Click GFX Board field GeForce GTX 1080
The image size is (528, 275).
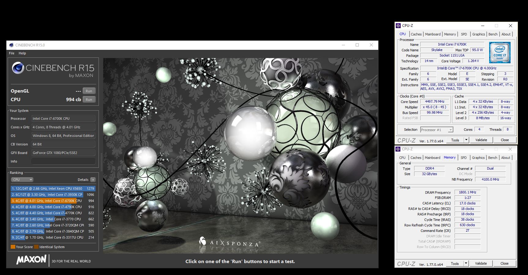click(x=63, y=153)
